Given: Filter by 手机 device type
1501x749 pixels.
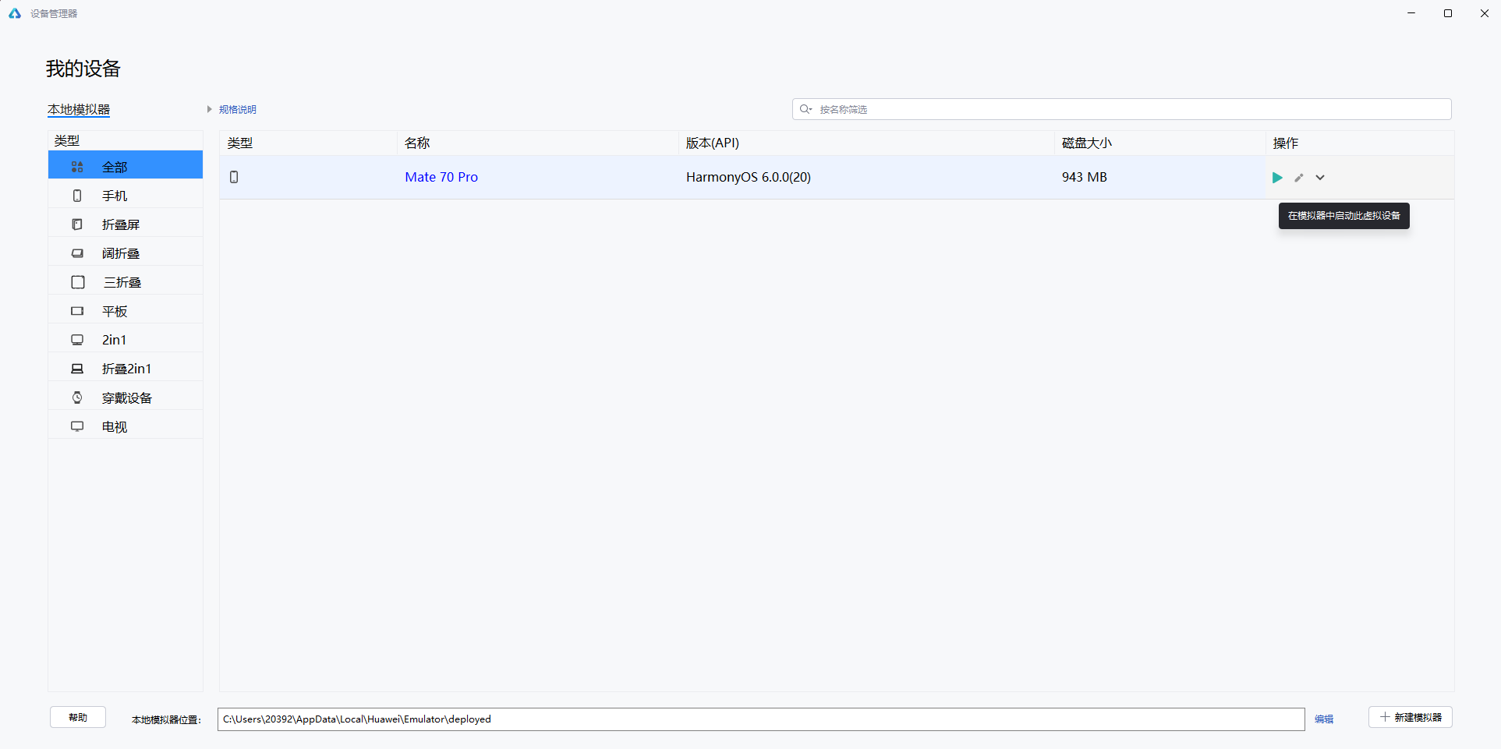Looking at the screenshot, I should (126, 196).
